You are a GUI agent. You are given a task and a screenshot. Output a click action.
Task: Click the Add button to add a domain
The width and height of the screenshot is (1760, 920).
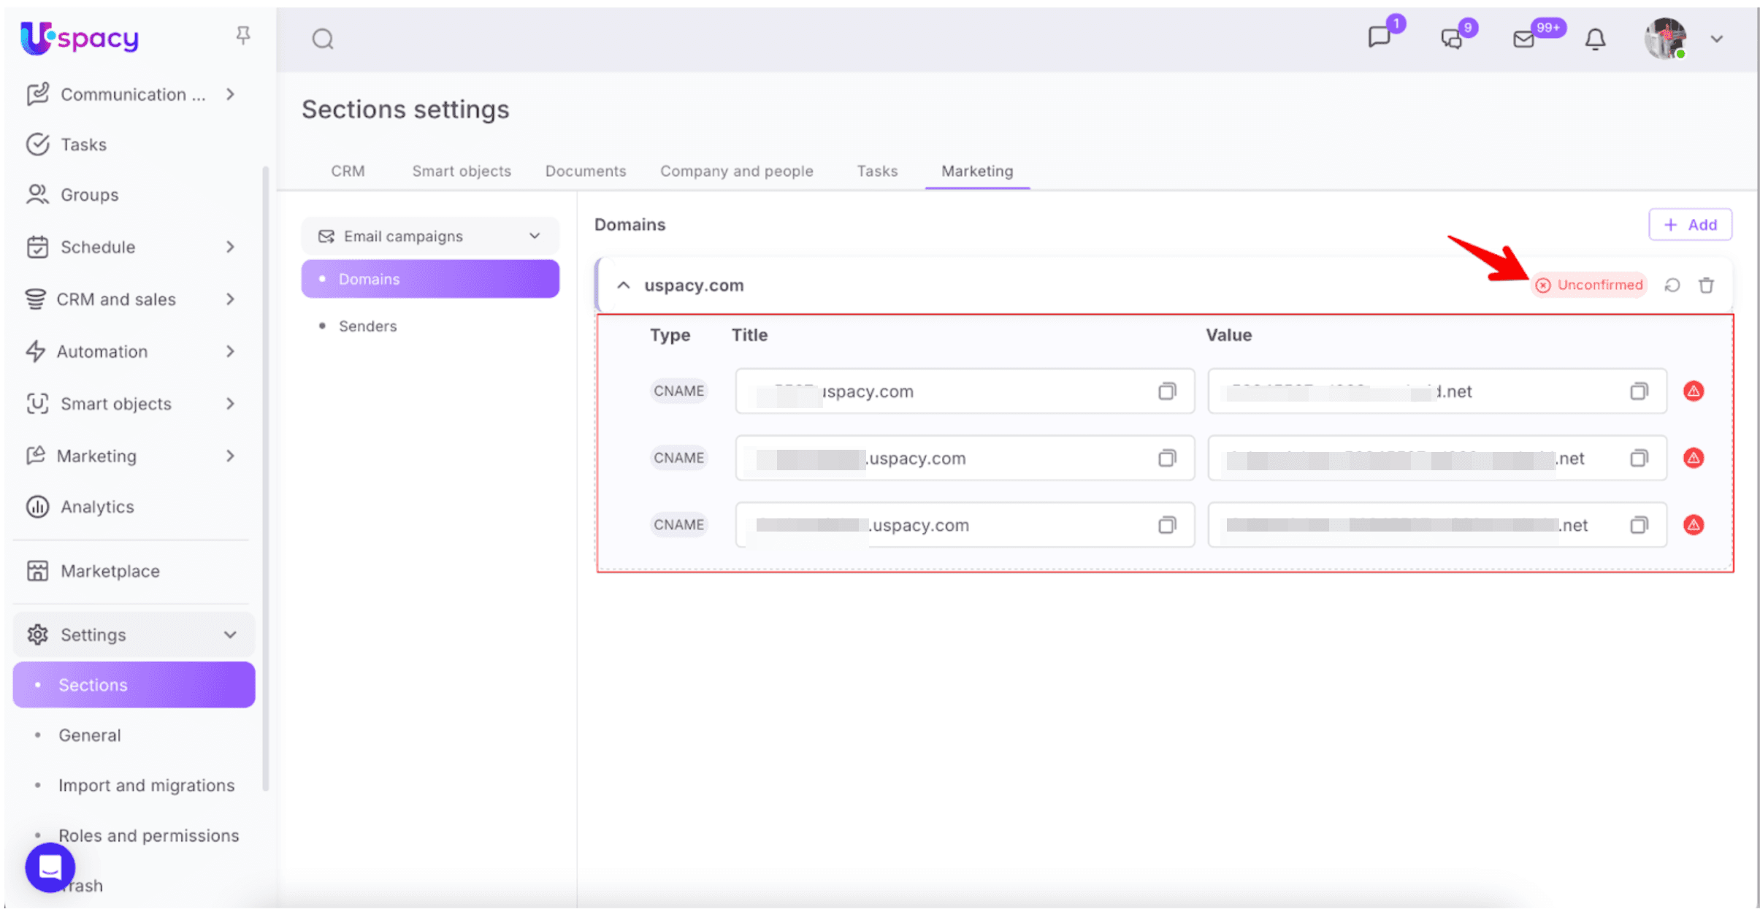coord(1691,224)
